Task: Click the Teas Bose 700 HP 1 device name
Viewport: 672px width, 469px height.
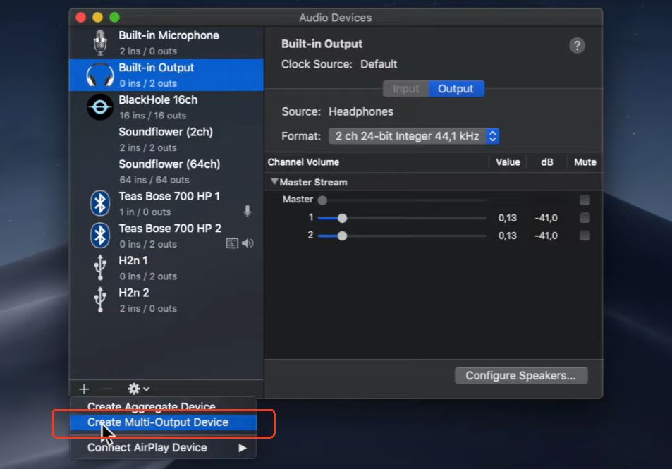Action: click(x=169, y=196)
